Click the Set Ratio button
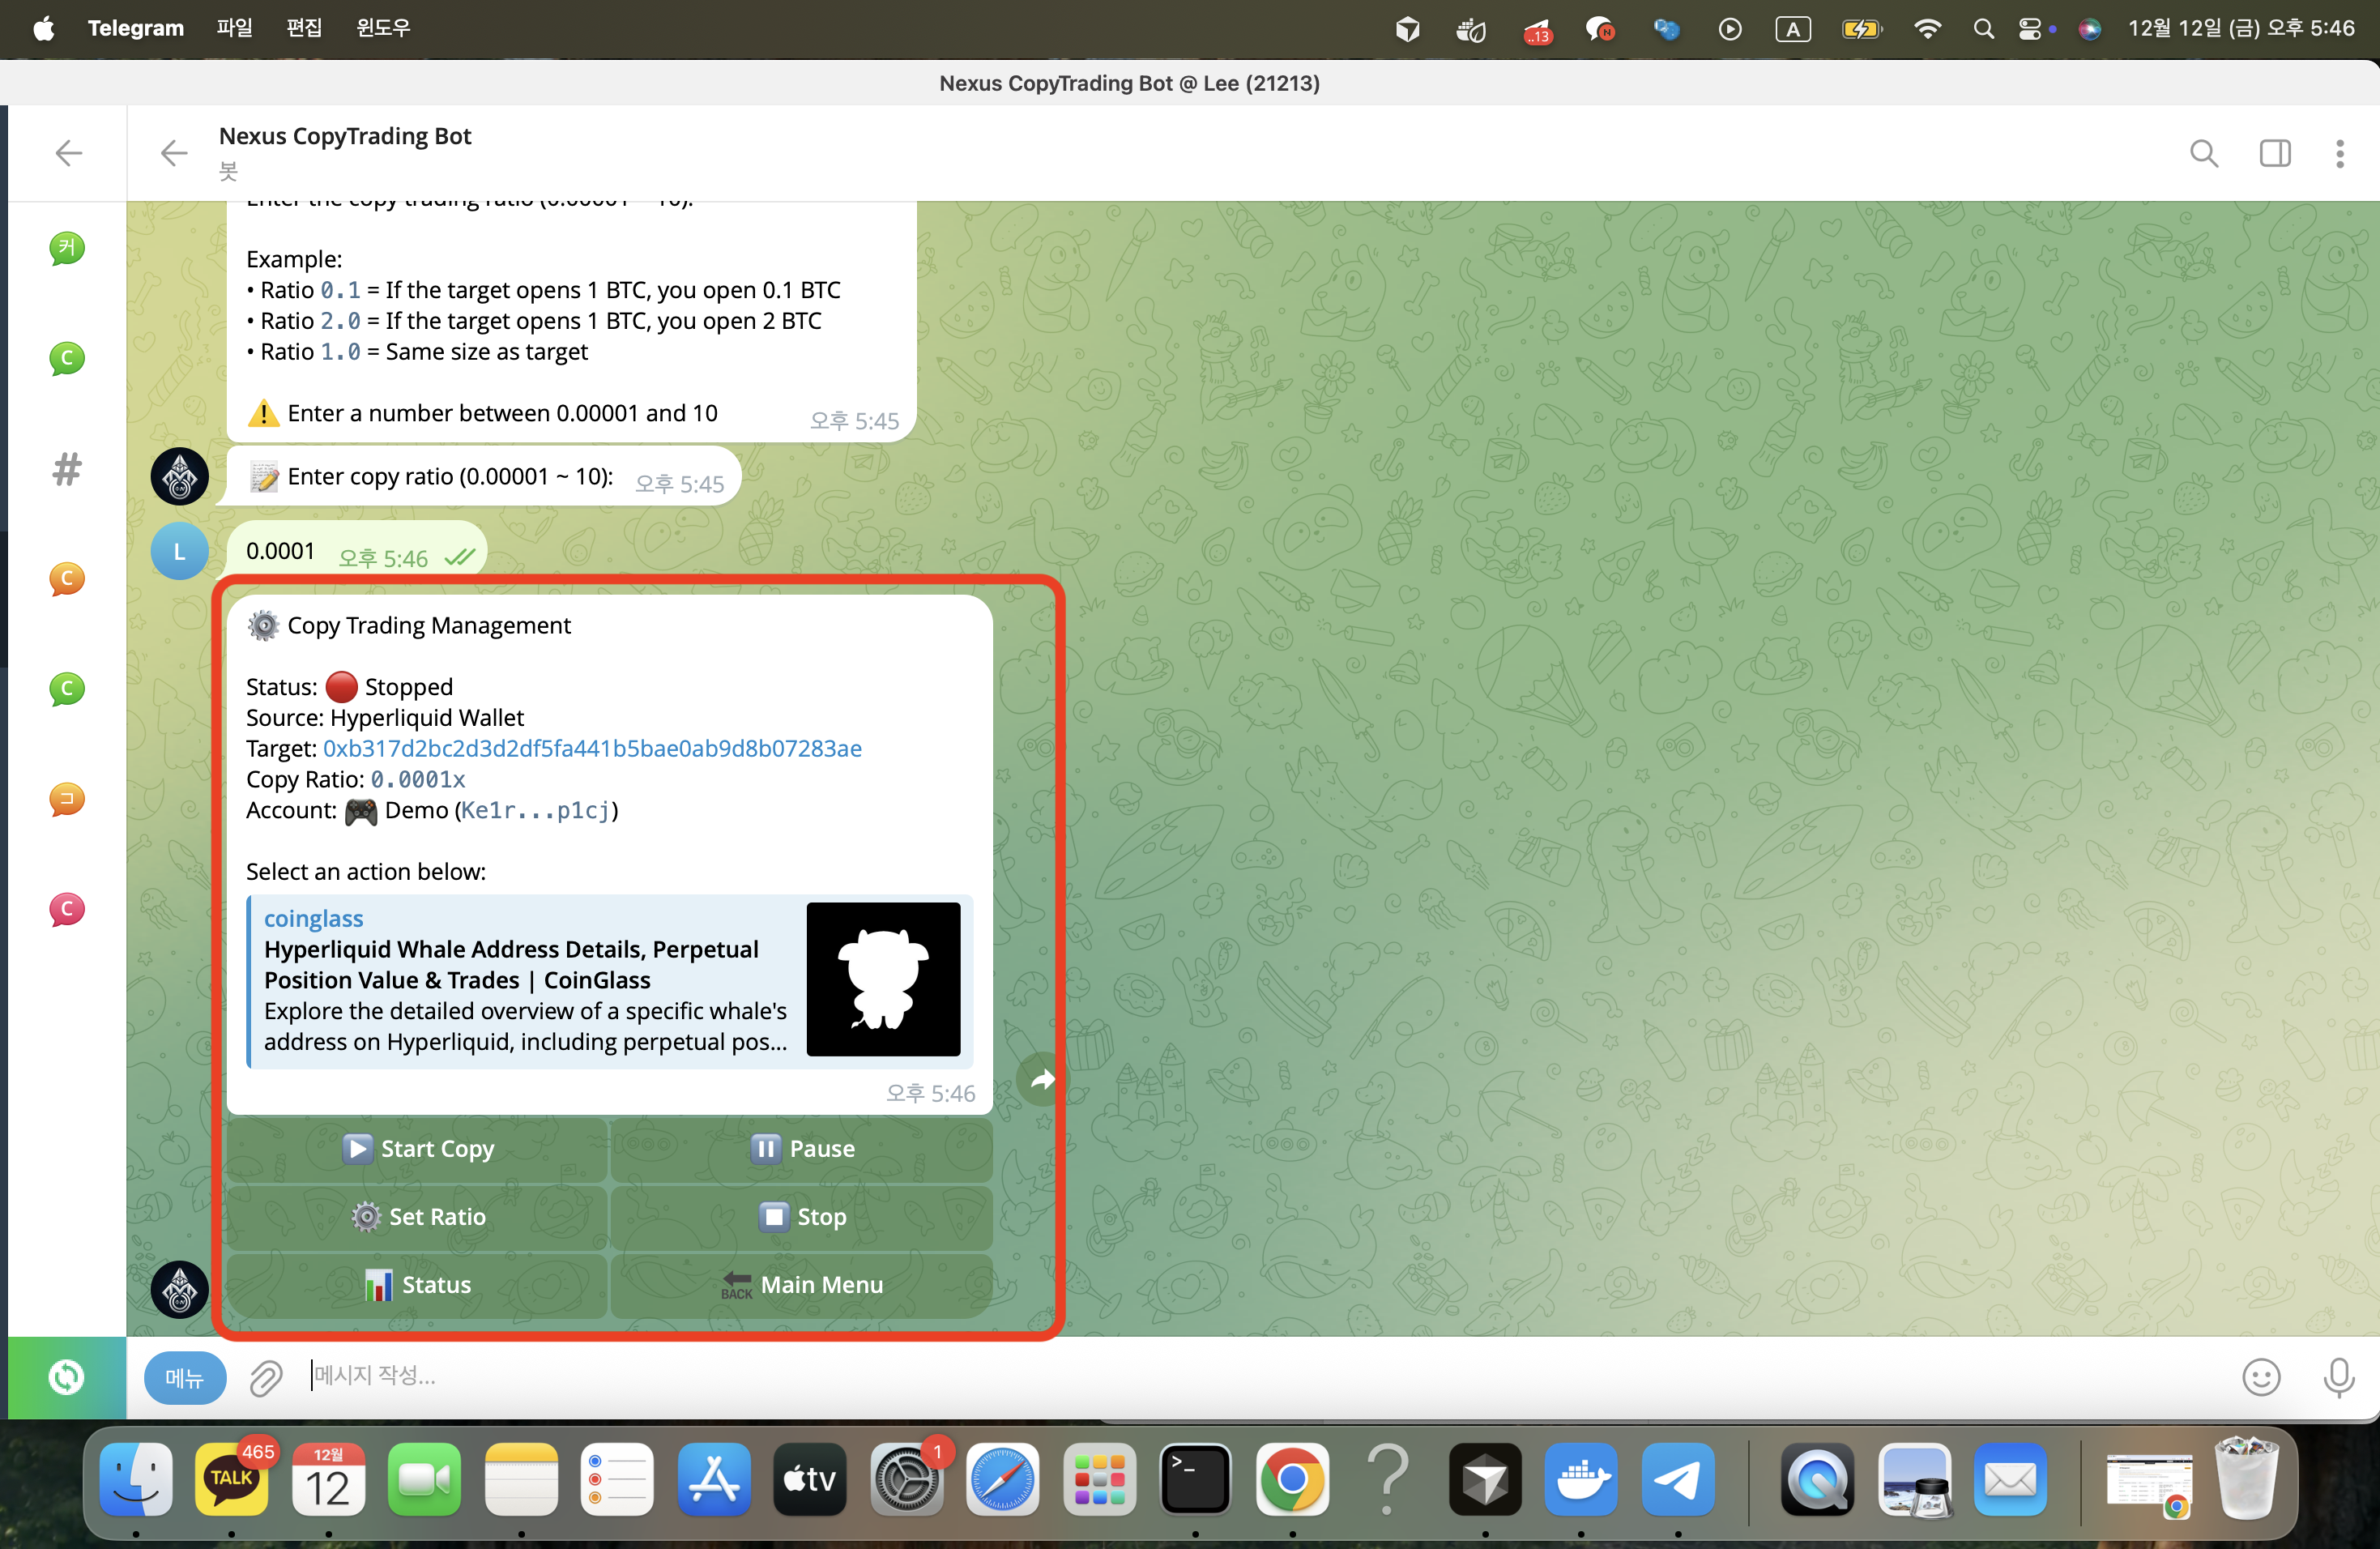Viewport: 2380px width, 1549px height. 418,1216
